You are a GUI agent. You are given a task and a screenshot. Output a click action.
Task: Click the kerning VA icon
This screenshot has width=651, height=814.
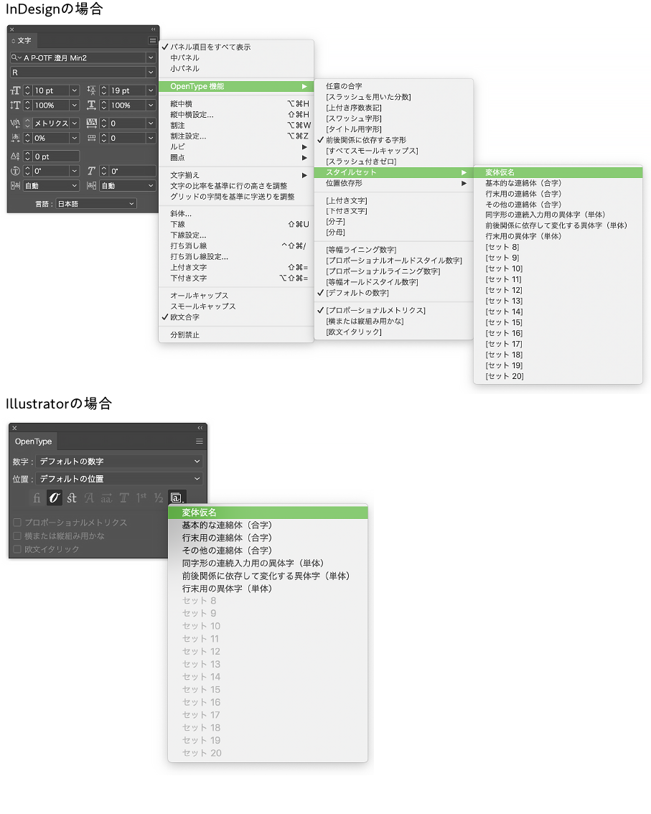(16, 123)
